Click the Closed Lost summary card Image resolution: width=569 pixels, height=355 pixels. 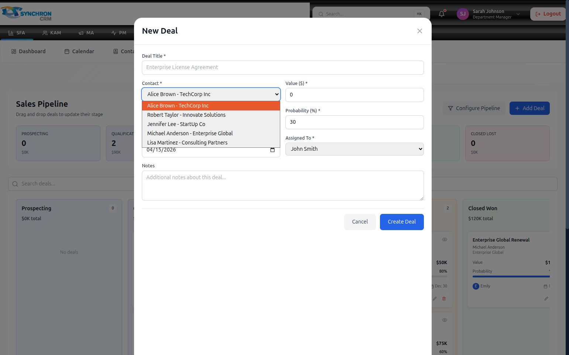pos(507,143)
